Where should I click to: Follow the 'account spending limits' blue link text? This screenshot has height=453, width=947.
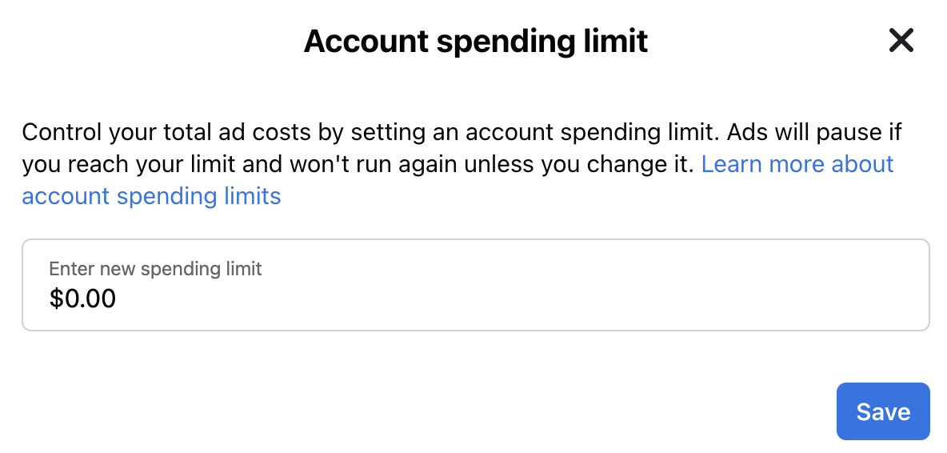click(152, 196)
